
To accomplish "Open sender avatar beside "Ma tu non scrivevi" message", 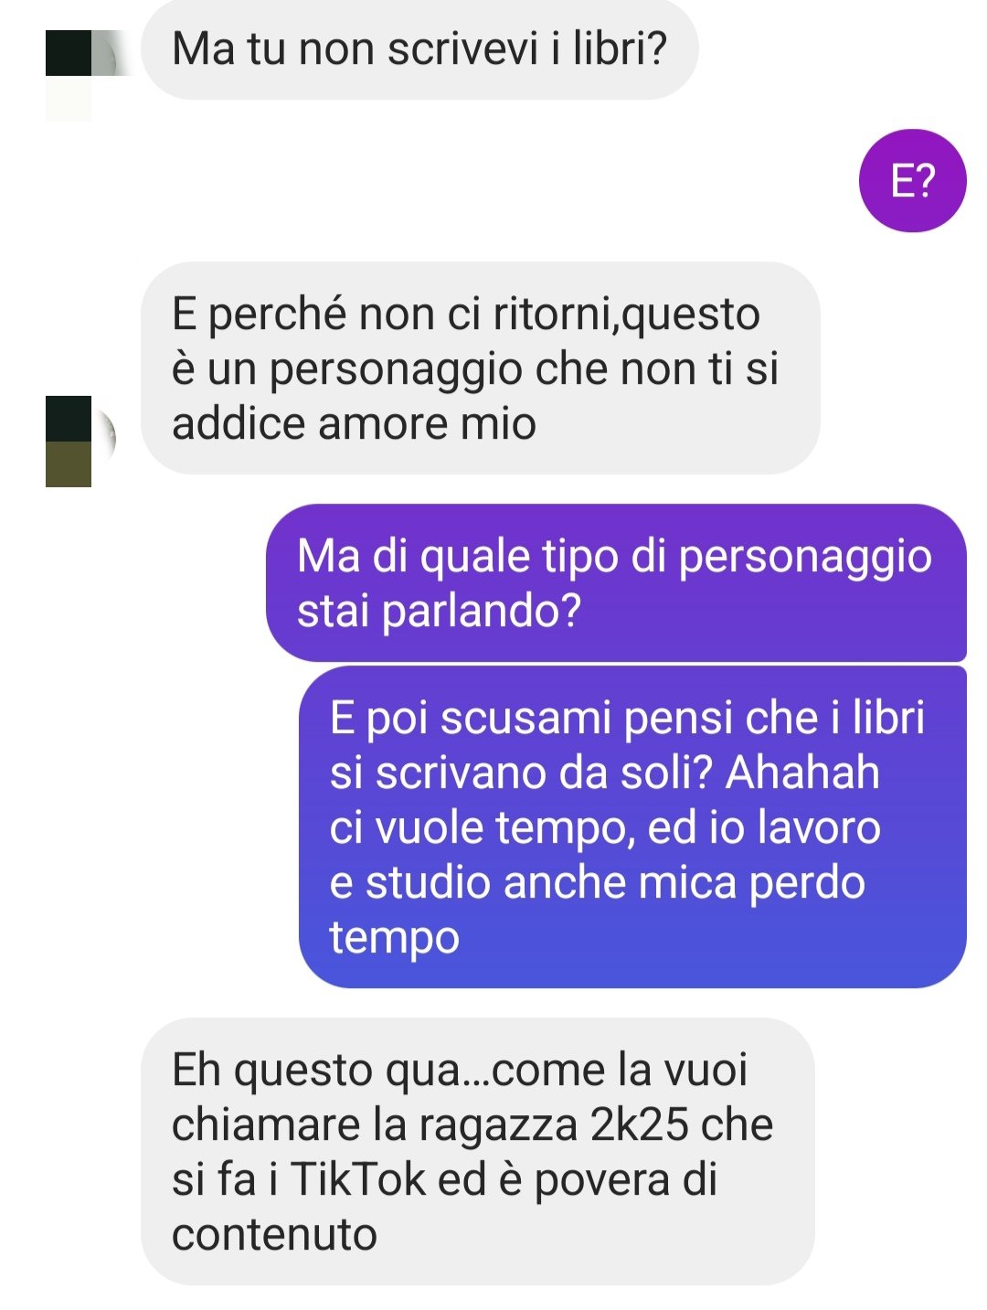I will pos(82,75).
